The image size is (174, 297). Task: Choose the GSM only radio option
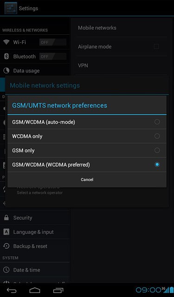[87, 150]
